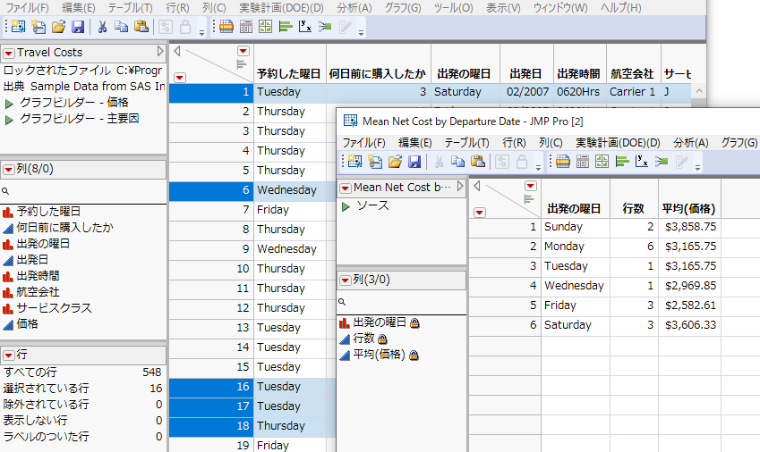Open Mean Net Cost grid's lower rows red triangle
760x452 pixels.
tap(479, 213)
